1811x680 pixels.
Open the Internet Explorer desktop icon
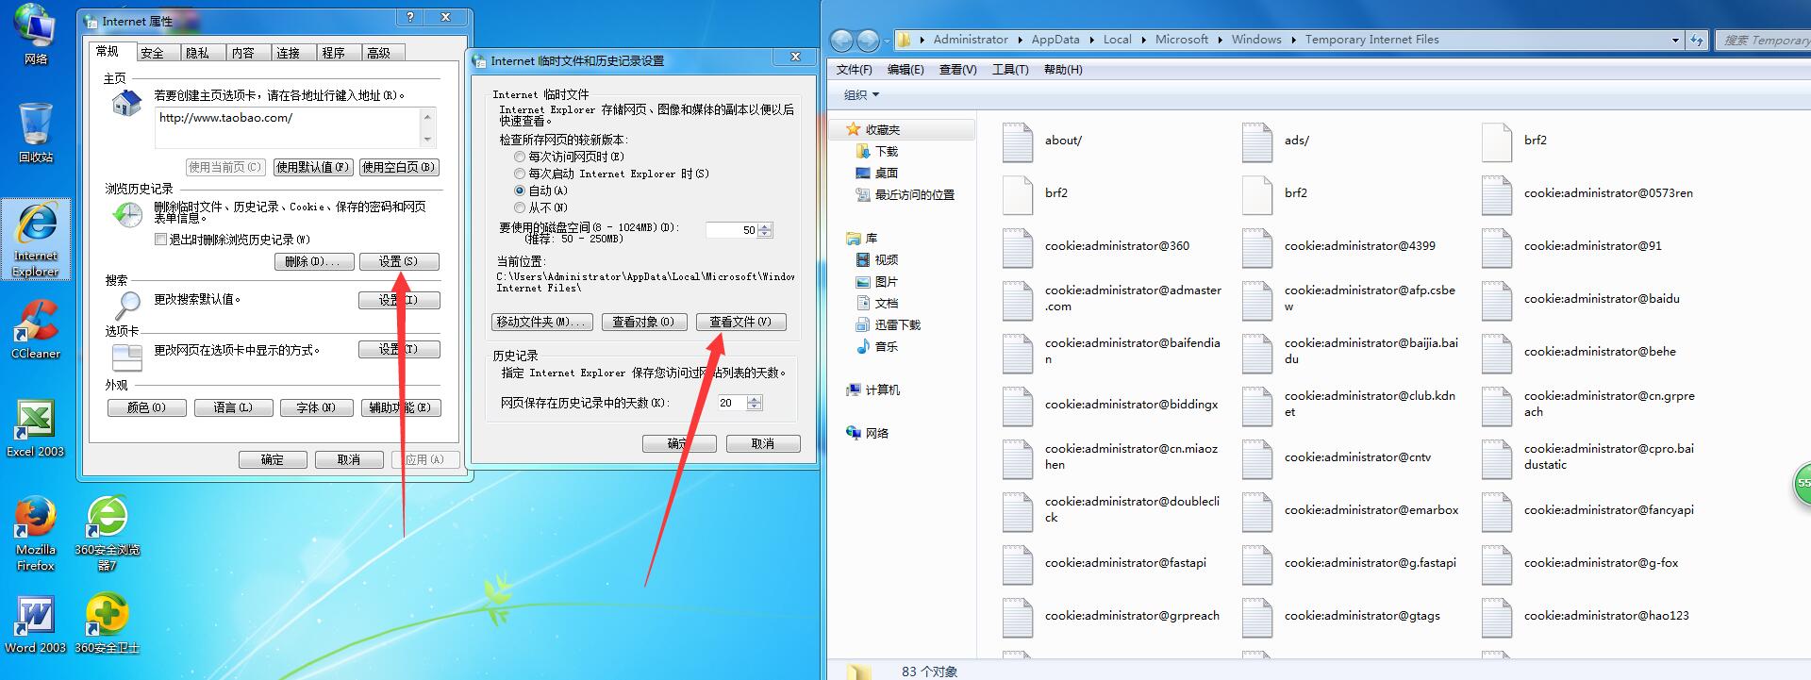[36, 239]
